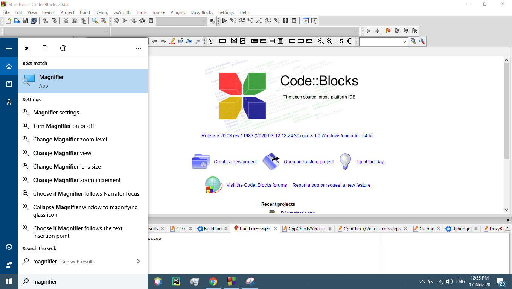Image resolution: width=512 pixels, height=289 pixels.
Task: Click the Create a new project link
Action: pyautogui.click(x=235, y=162)
